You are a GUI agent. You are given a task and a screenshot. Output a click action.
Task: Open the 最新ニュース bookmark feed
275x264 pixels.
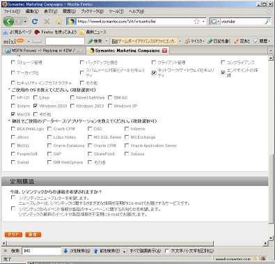coord(93,32)
